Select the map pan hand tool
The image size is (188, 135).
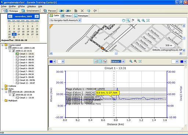tap(124, 20)
